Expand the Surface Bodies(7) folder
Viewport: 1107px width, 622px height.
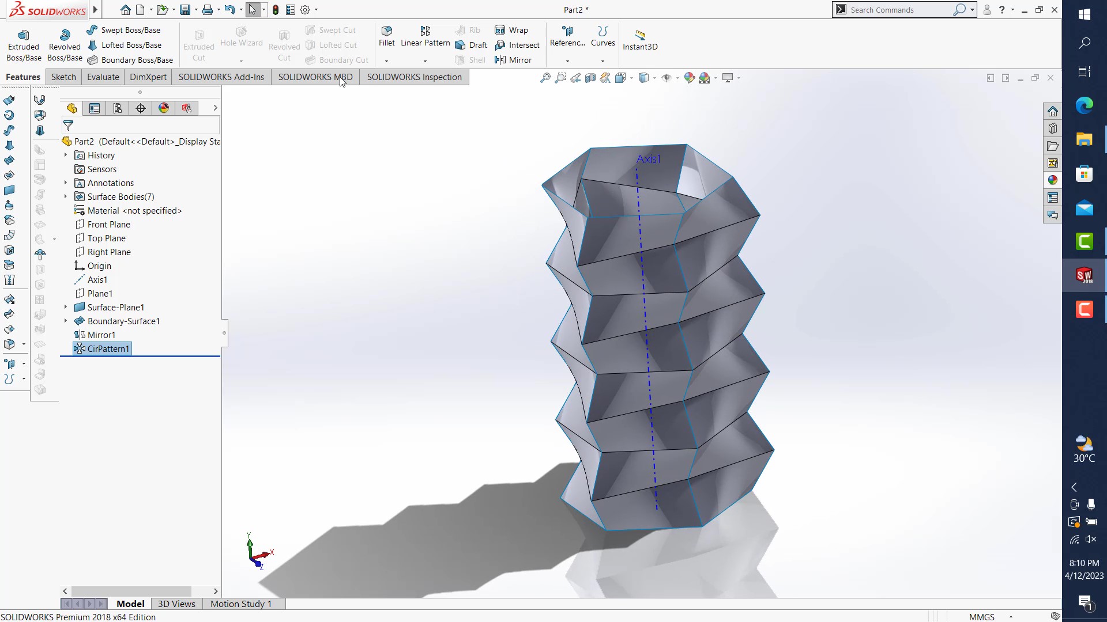pos(65,197)
